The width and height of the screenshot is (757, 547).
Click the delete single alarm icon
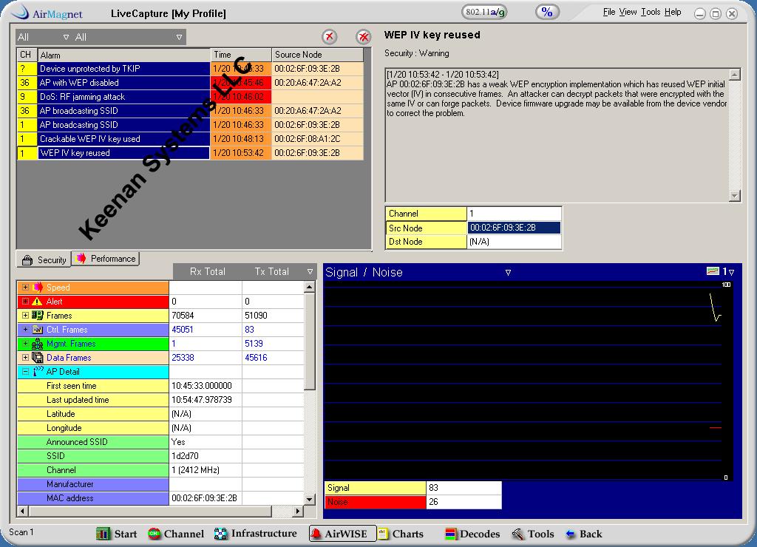click(329, 37)
